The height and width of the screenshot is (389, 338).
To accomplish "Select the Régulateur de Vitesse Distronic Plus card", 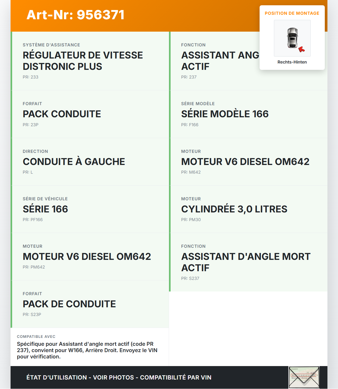I will [90, 61].
